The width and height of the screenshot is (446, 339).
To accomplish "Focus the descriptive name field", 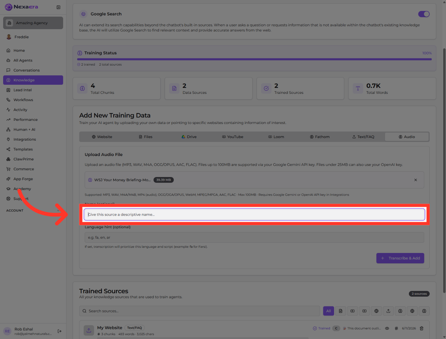I will click(254, 215).
